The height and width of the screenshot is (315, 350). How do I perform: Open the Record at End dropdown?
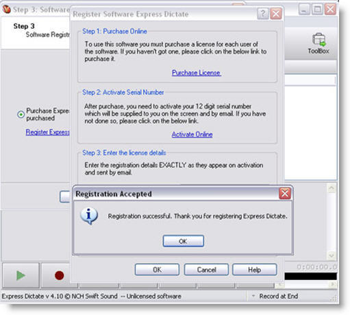pos(253,296)
